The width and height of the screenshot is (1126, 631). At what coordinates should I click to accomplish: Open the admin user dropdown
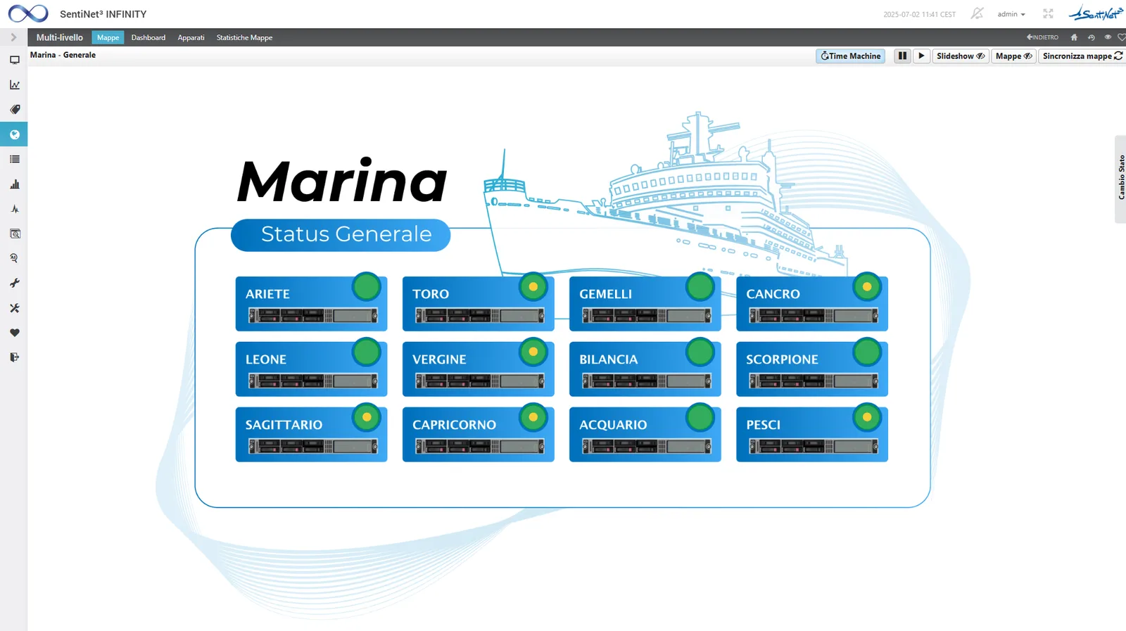pos(1011,14)
